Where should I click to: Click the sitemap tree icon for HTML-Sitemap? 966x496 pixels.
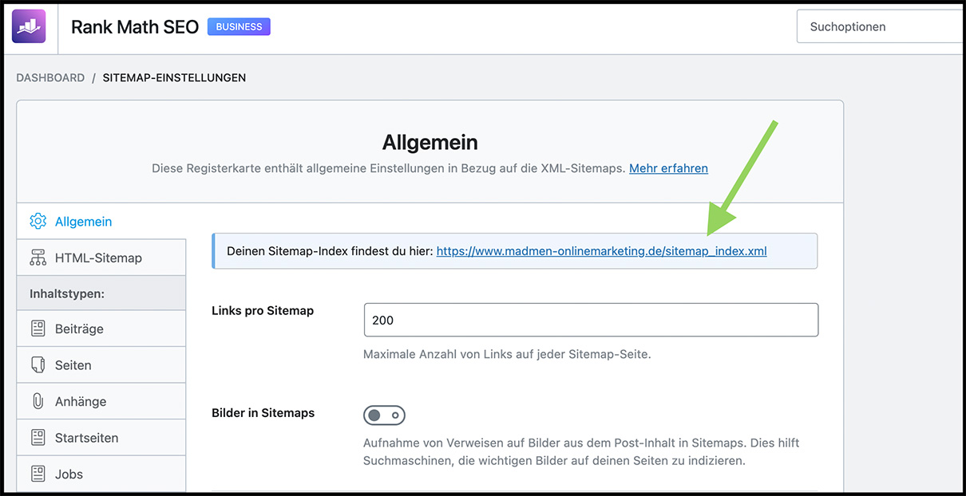[x=38, y=258]
